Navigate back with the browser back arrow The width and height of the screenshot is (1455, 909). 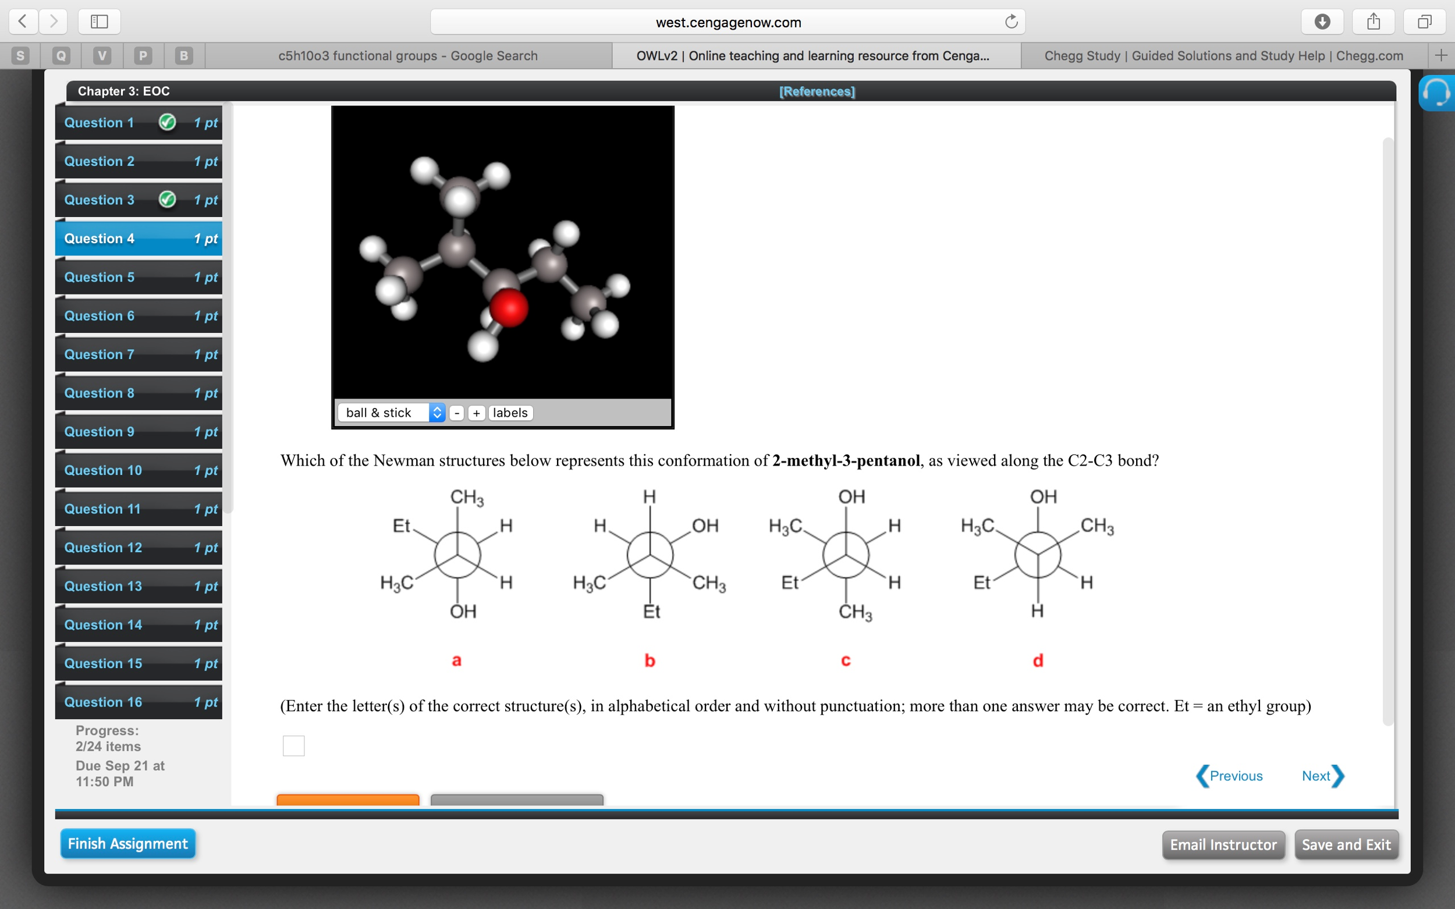[x=22, y=22]
